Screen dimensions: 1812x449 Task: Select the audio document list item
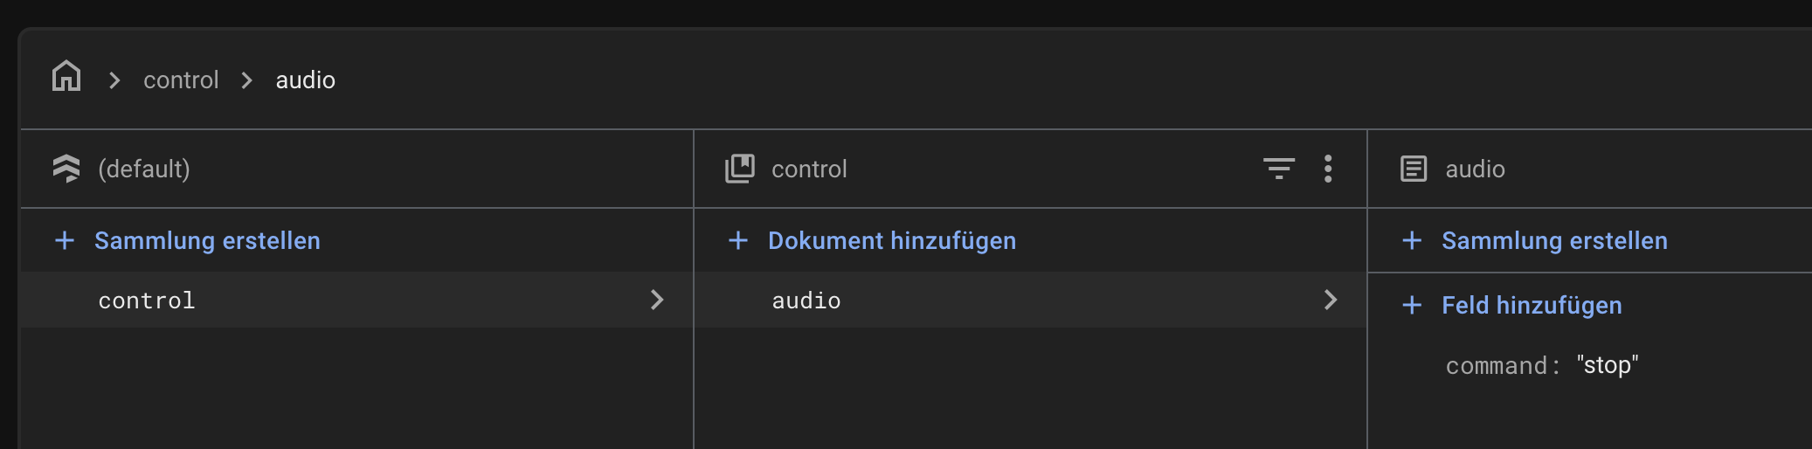pos(1030,300)
